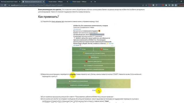Open the orange extension icon

pos(163,5)
